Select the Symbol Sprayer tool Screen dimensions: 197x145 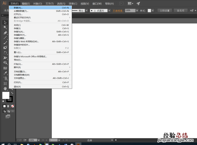coord(5,78)
